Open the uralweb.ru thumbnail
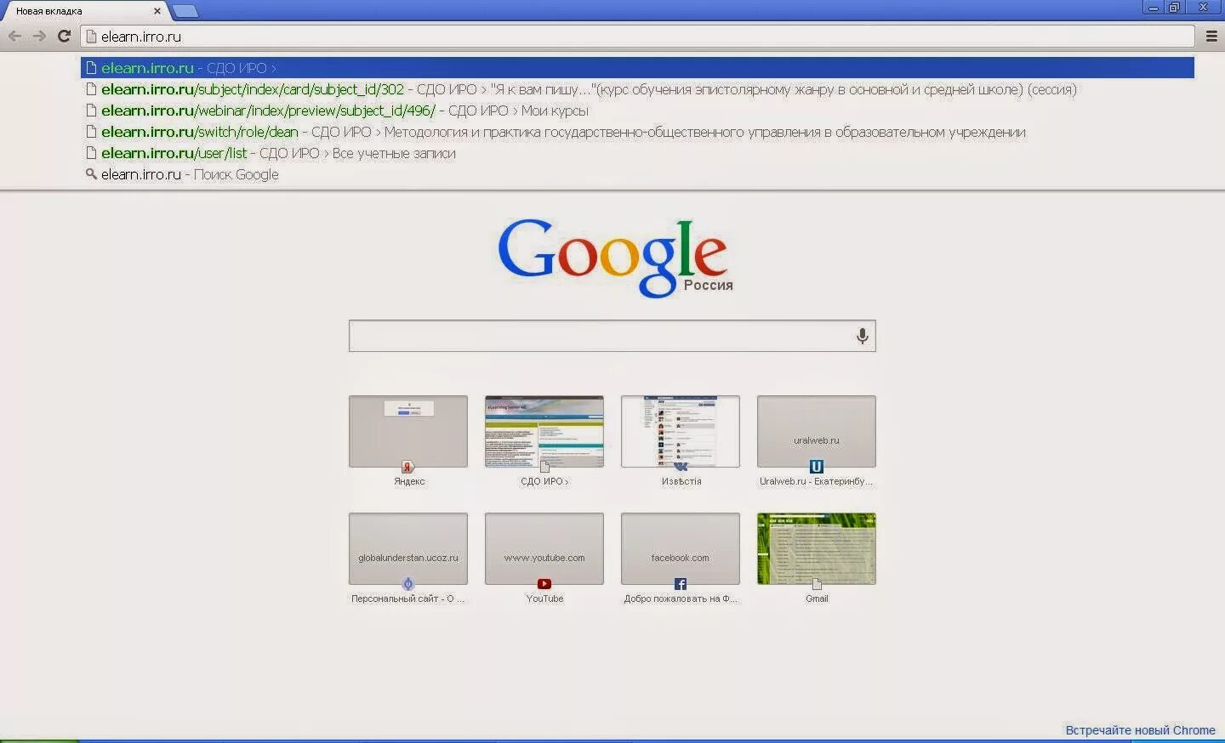 [817, 431]
